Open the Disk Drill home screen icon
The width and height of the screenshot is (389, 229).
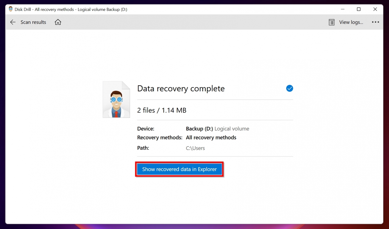[58, 22]
